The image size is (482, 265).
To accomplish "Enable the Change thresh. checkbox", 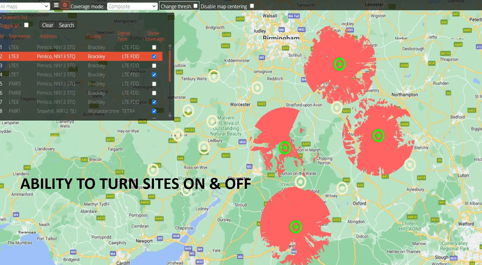I will click(x=195, y=6).
